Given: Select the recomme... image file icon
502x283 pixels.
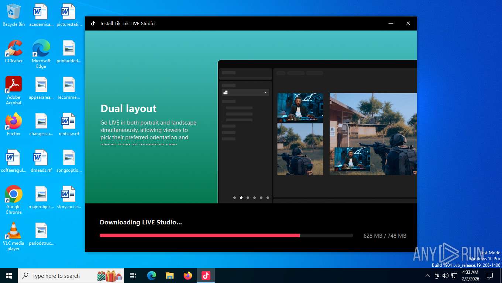Looking at the screenshot, I should point(69,88).
